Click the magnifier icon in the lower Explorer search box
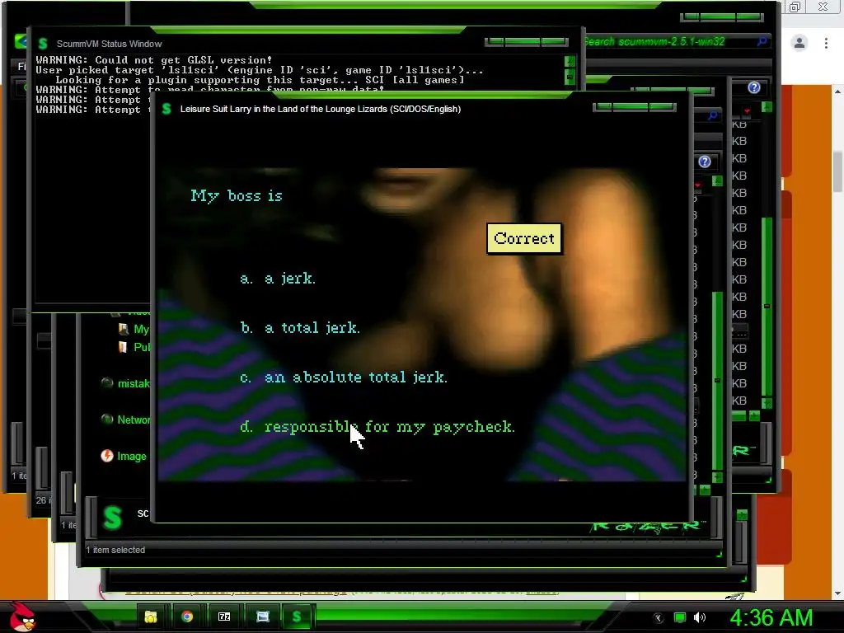This screenshot has height=633, width=844. pyautogui.click(x=713, y=115)
